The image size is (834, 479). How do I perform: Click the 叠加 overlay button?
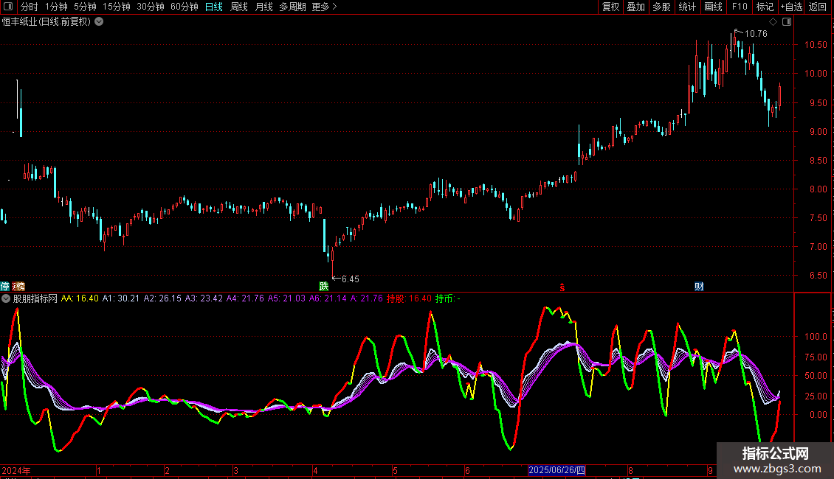tap(635, 7)
